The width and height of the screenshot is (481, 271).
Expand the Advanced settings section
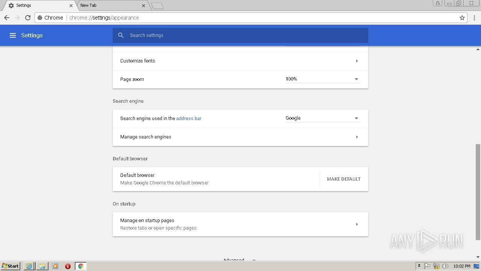[239, 260]
